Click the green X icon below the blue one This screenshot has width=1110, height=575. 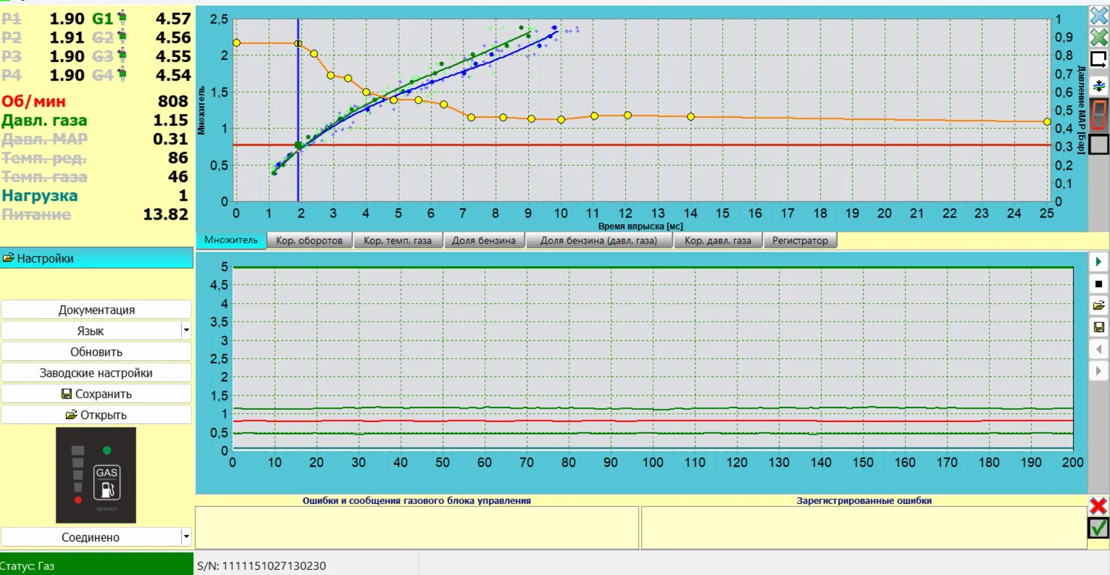click(1098, 38)
